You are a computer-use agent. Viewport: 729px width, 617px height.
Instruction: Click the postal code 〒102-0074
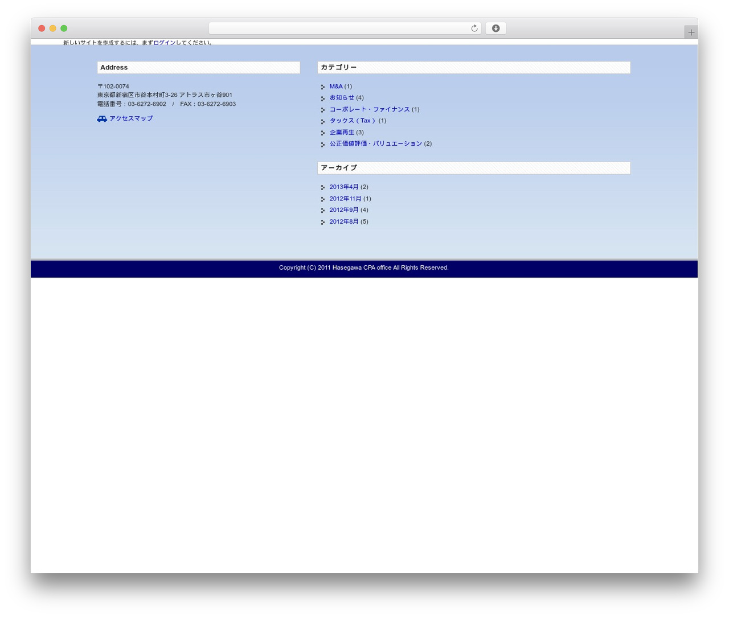pyautogui.click(x=113, y=87)
